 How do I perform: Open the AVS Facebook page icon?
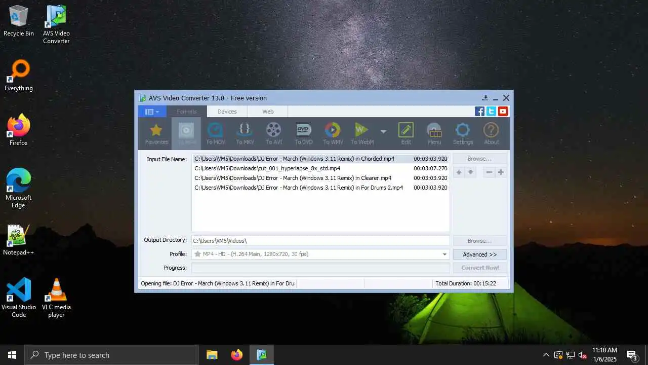(479, 112)
